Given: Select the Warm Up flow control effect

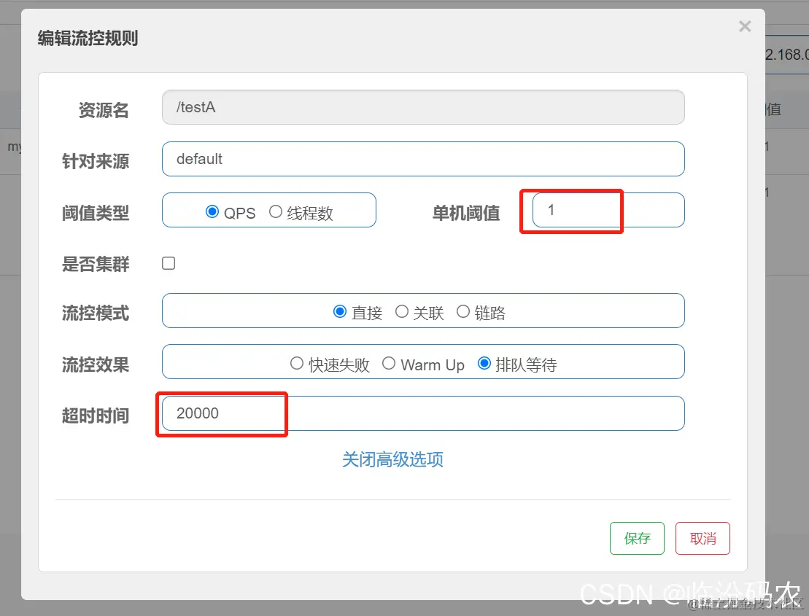Looking at the screenshot, I should coord(389,364).
